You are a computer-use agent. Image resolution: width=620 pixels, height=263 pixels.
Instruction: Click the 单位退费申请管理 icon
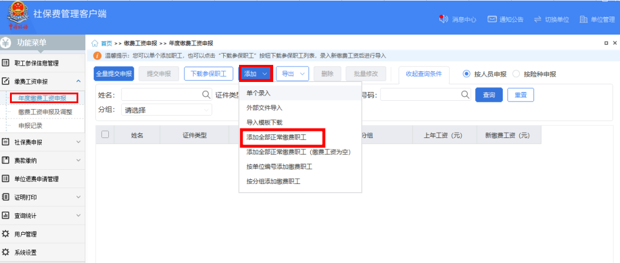pyautogui.click(x=5, y=179)
